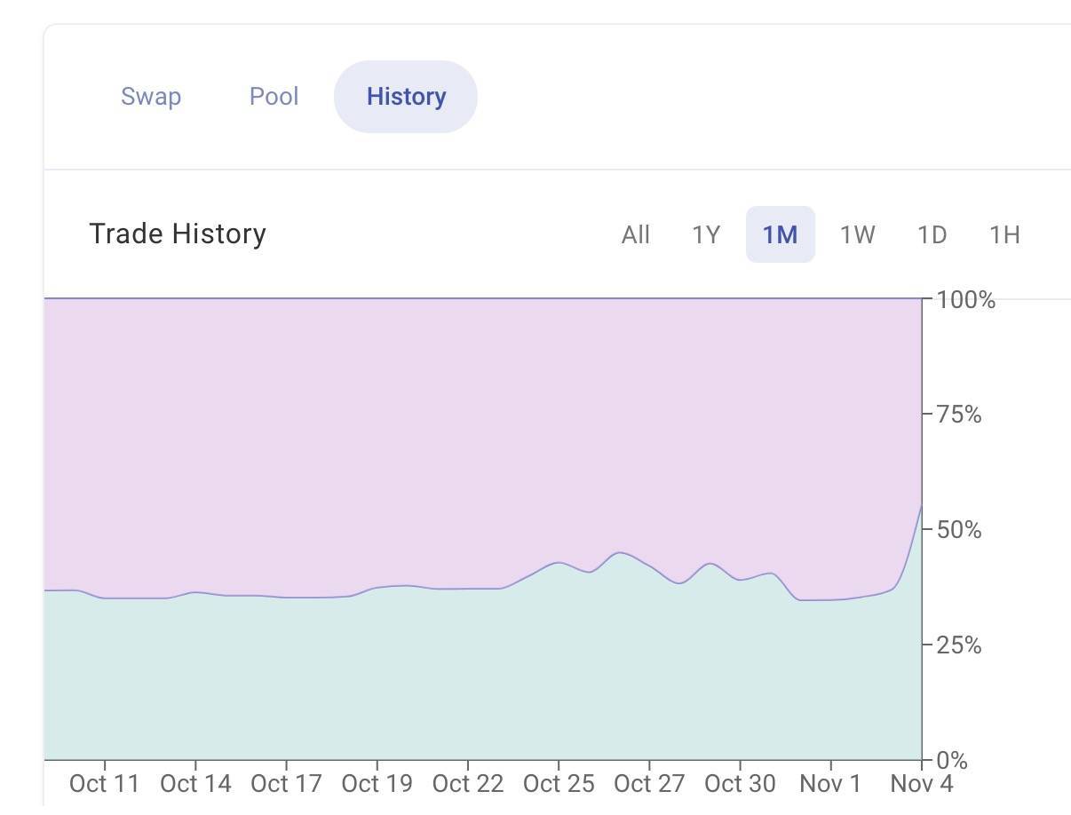Click the Trade History heading

click(178, 234)
